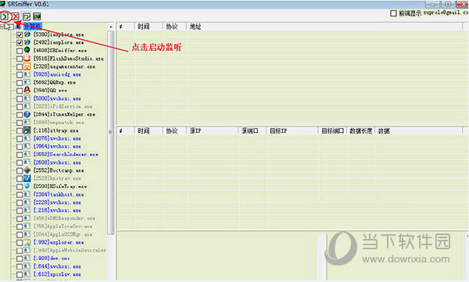The image size is (469, 282).
Task: Click the 数据 column header
Action: click(x=419, y=130)
